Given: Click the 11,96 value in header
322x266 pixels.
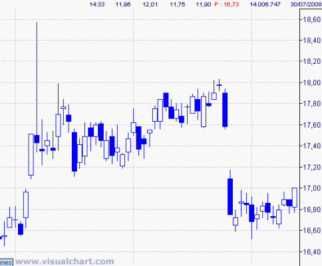Looking at the screenshot, I should coord(123,5).
